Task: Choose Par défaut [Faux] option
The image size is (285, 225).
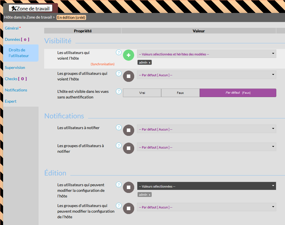Action: 238,93
